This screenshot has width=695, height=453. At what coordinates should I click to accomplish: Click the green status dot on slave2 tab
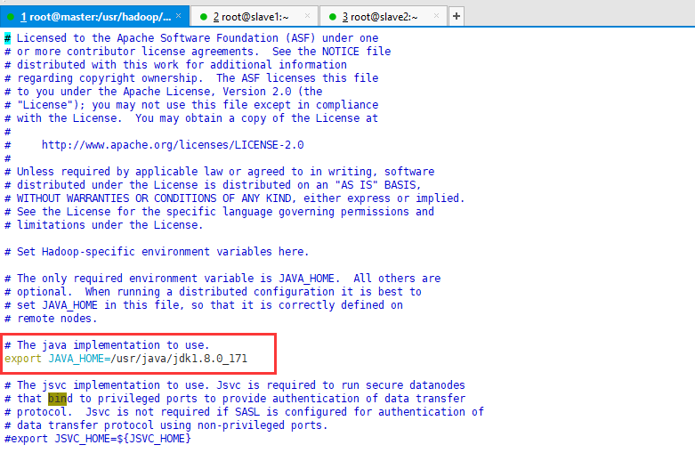(333, 17)
